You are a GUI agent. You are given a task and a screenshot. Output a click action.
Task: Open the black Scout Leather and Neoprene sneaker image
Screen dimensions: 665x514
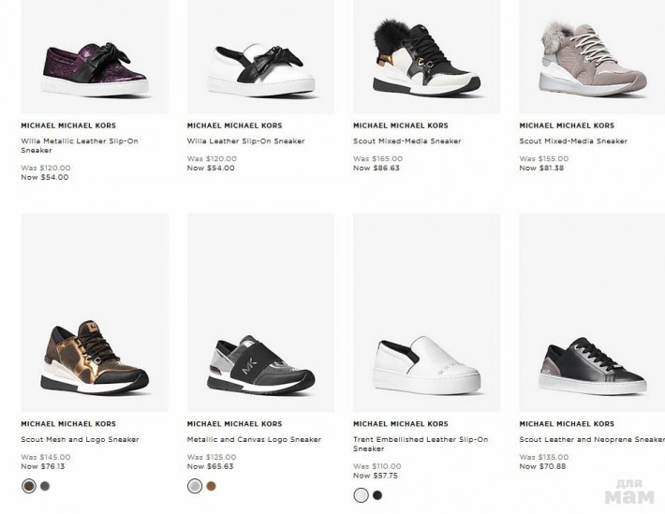point(590,354)
